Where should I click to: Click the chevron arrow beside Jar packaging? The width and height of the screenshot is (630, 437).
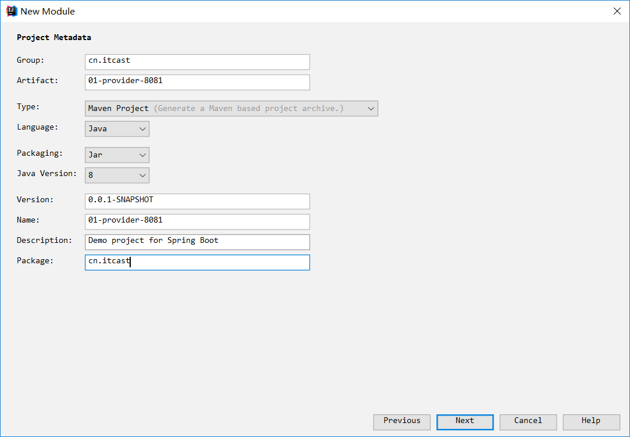pyautogui.click(x=142, y=155)
